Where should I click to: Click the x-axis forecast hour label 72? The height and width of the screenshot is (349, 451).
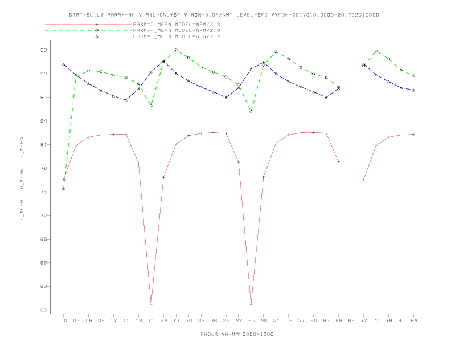(364, 320)
